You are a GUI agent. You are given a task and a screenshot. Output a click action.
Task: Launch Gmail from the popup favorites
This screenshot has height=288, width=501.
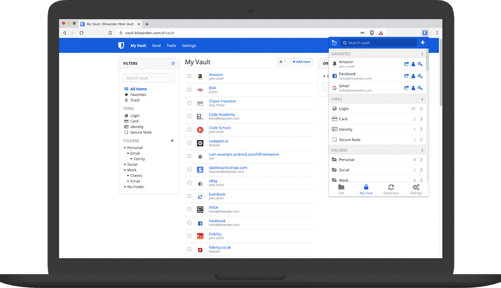[406, 87]
